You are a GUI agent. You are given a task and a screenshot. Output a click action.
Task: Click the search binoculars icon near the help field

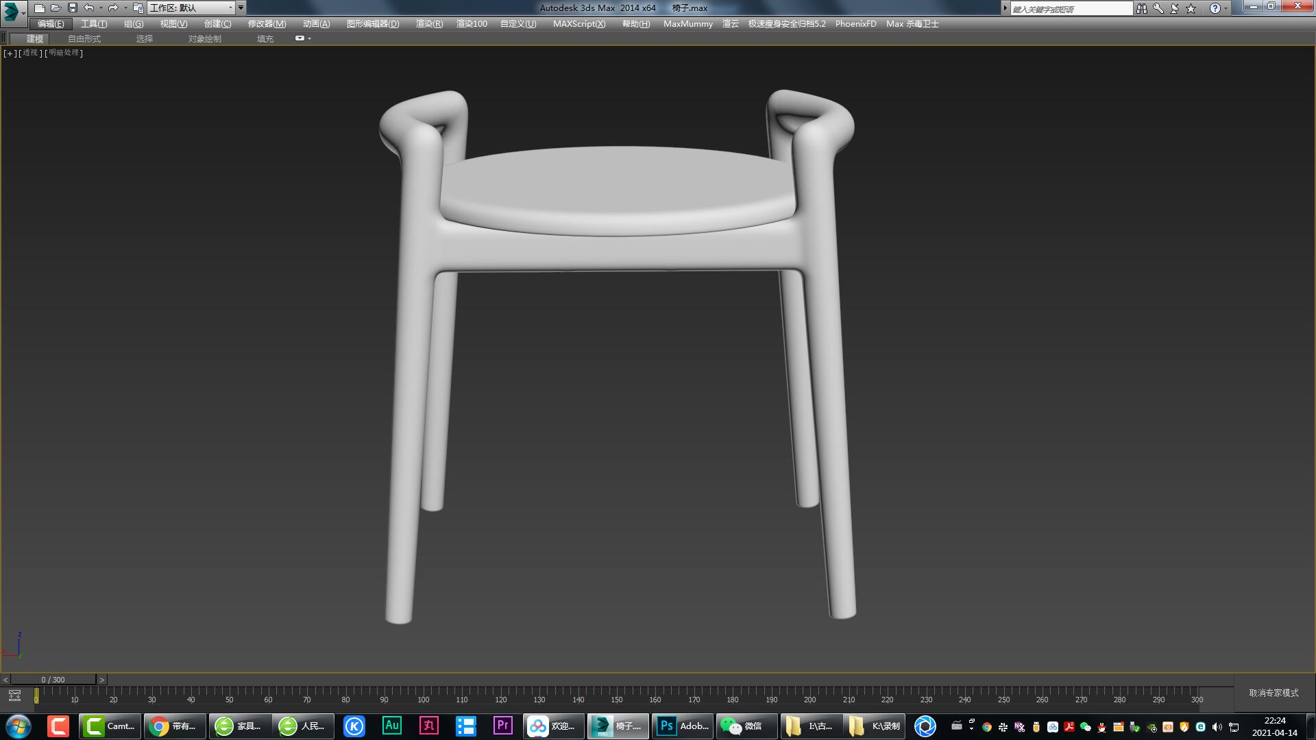pos(1141,8)
